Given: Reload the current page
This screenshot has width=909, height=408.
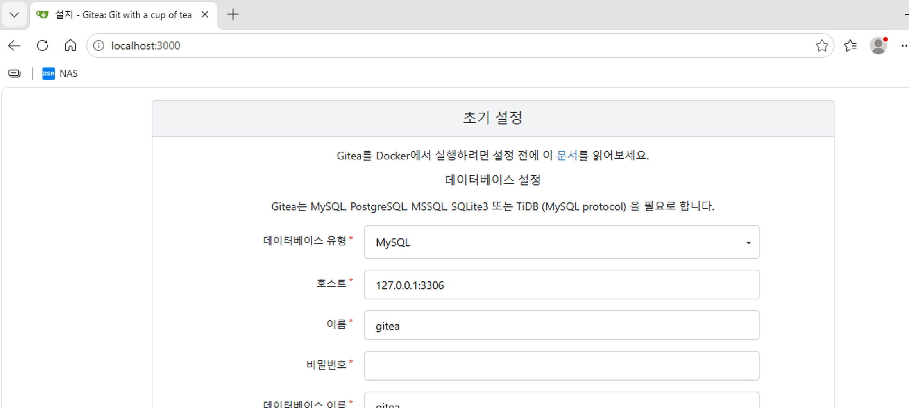Looking at the screenshot, I should pyautogui.click(x=42, y=46).
